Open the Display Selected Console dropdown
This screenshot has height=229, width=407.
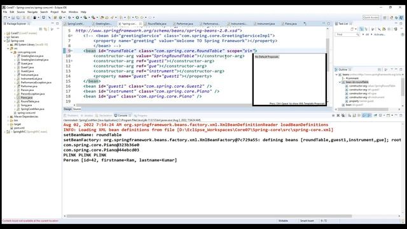pos(383,115)
